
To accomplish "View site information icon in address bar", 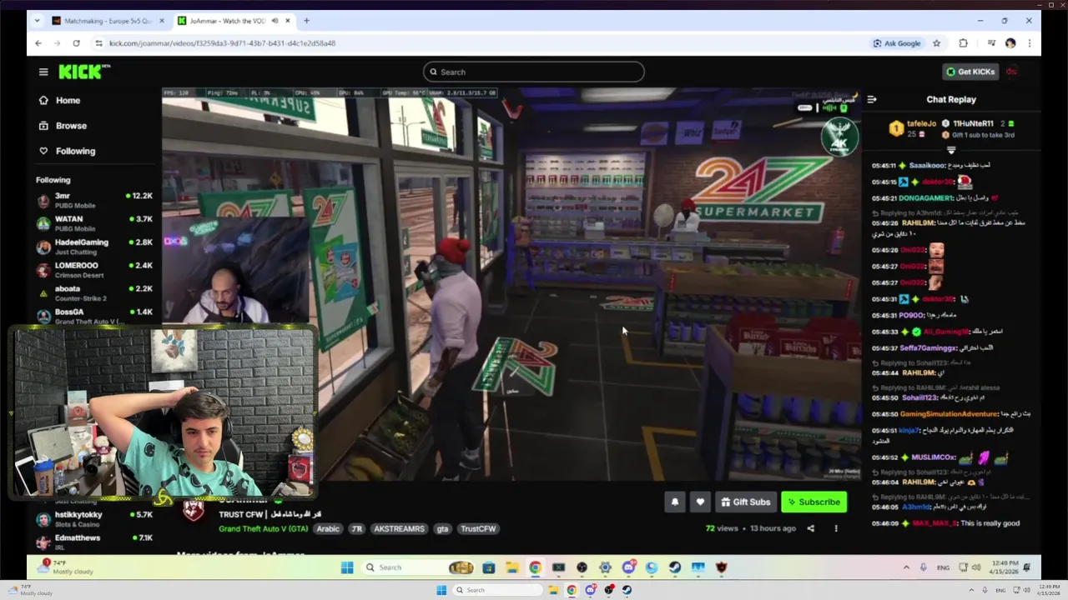I will [x=98, y=43].
